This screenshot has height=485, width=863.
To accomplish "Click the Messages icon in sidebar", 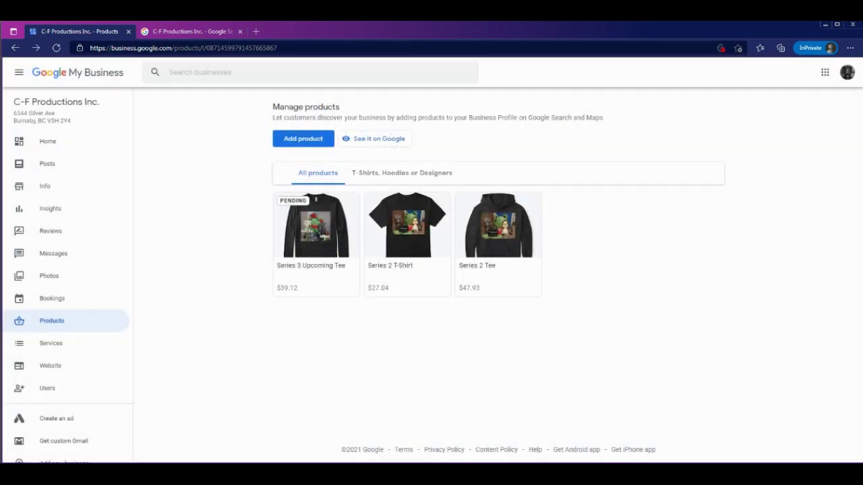I will [x=19, y=253].
